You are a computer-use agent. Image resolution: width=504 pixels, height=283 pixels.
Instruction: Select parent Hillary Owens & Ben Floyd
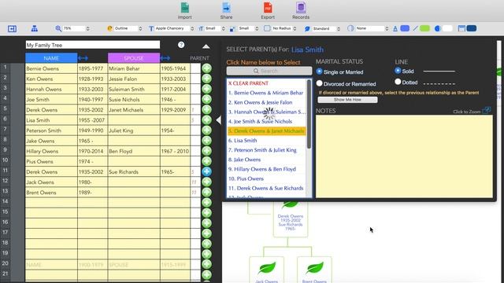(266, 169)
